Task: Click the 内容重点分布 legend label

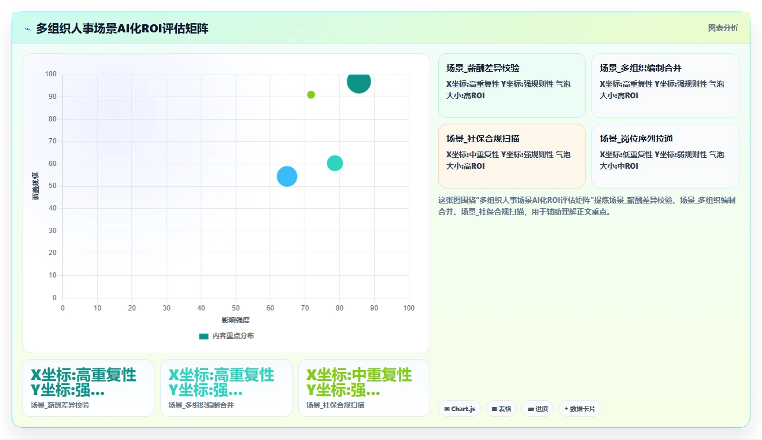Action: coord(233,336)
